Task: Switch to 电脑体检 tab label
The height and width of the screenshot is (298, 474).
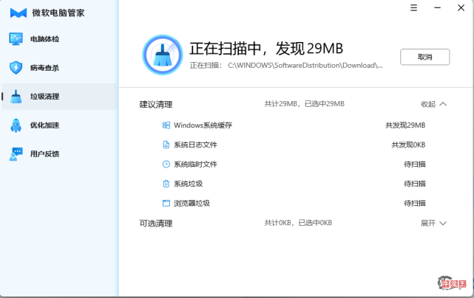Action: click(45, 39)
